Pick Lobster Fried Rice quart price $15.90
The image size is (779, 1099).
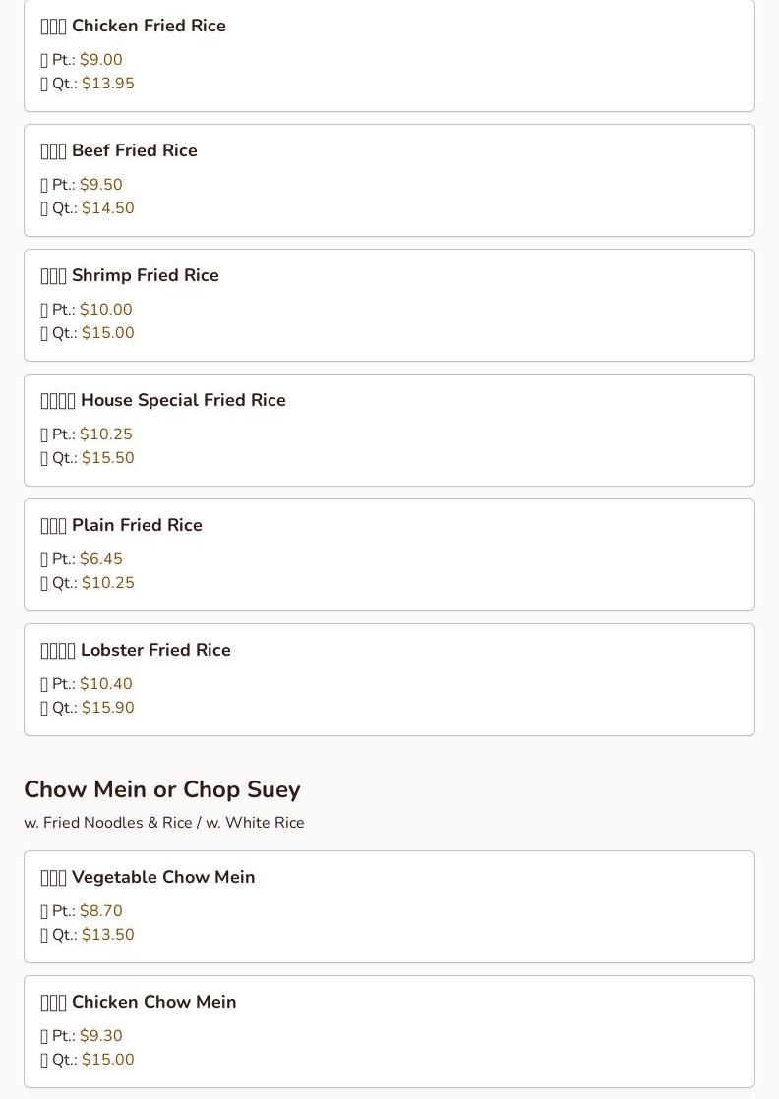108,708
